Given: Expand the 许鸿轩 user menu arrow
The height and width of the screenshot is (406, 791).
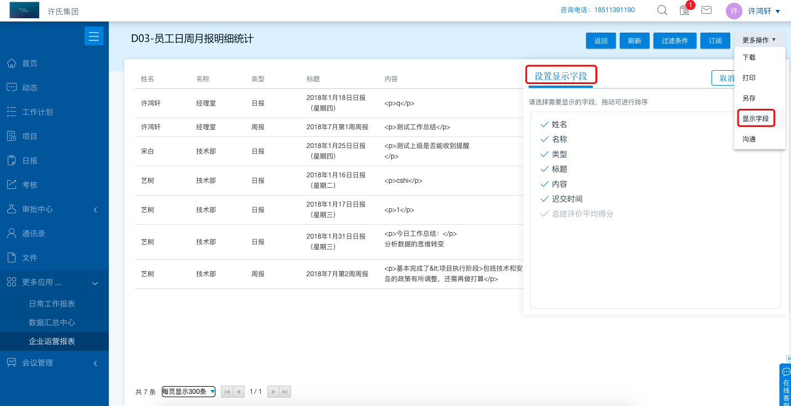Looking at the screenshot, I should (778, 11).
